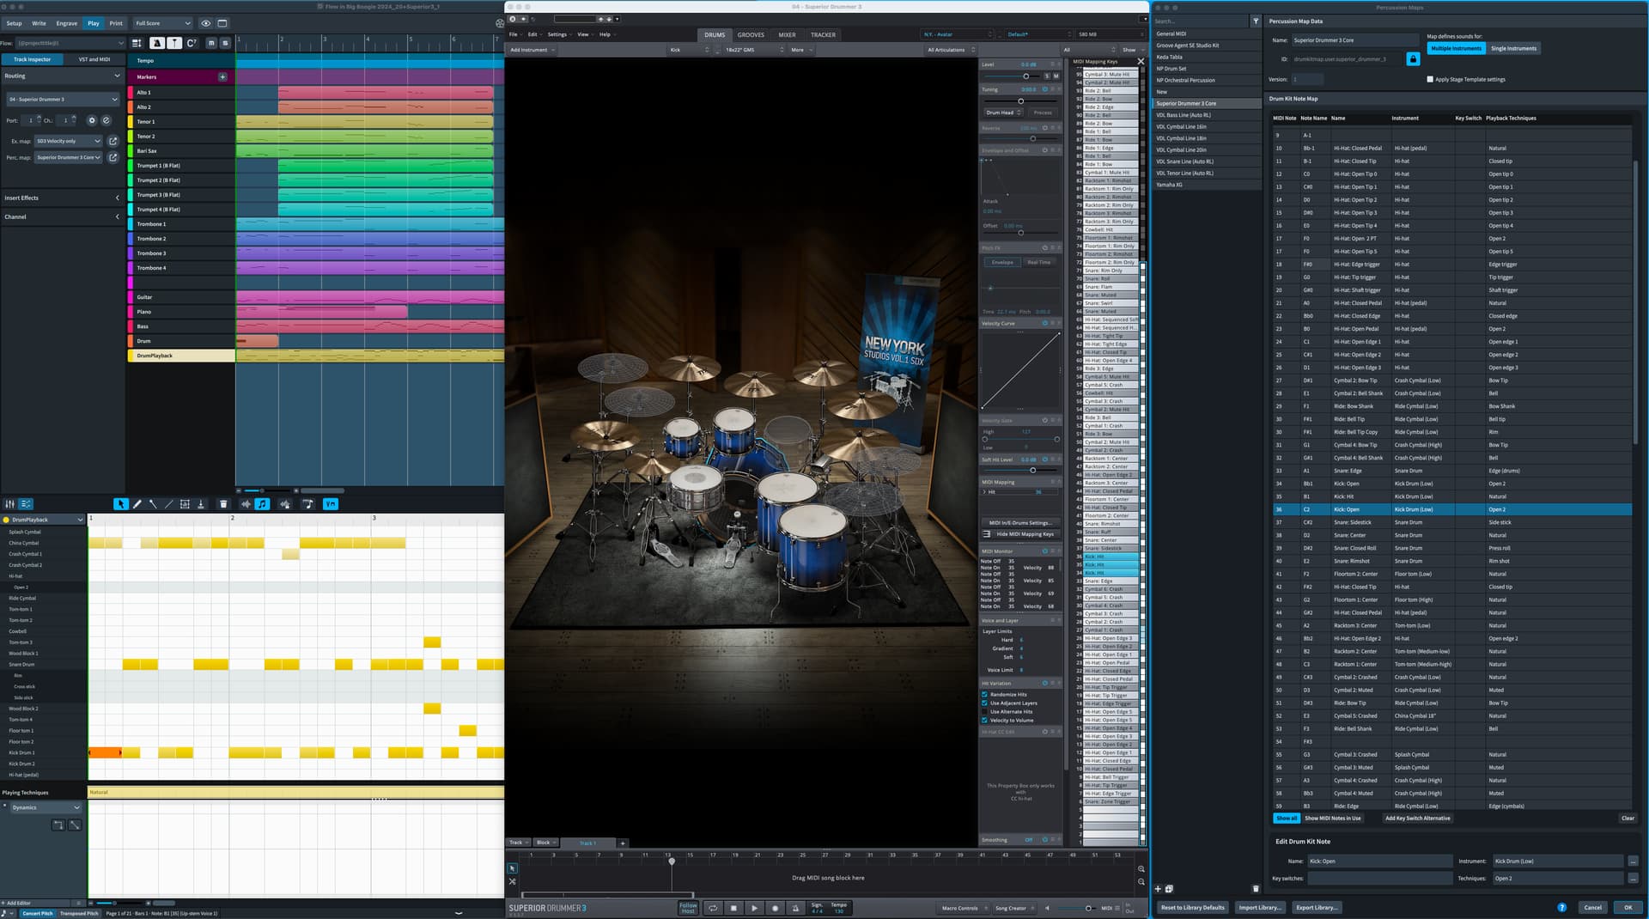Screen dimensions: 1649x919
Task: Toggle the loop button in Superior Drummer transport
Action: click(x=712, y=908)
